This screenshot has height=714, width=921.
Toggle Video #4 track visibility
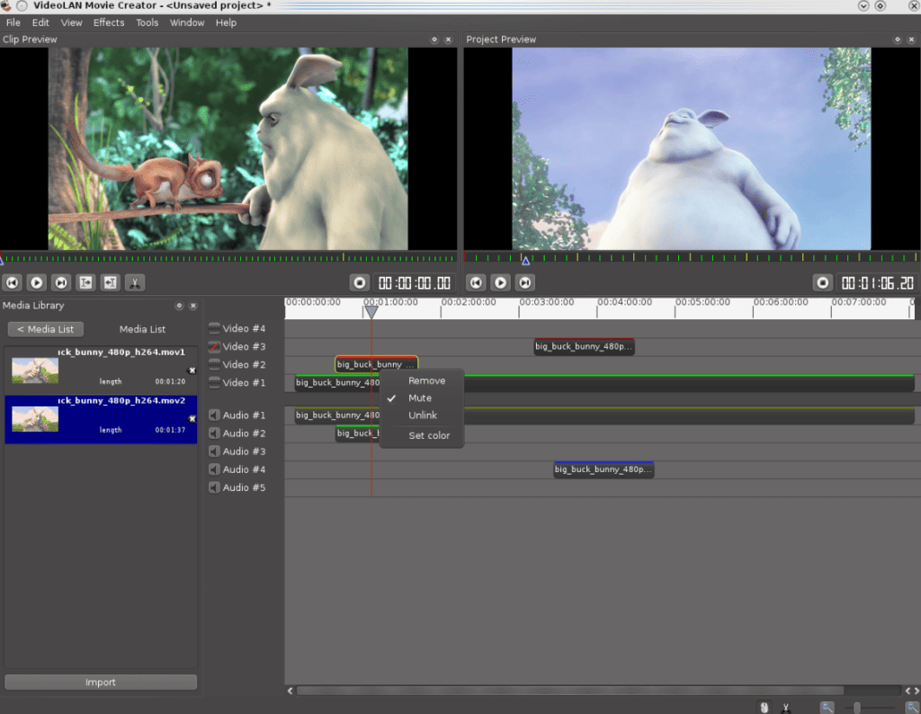[214, 328]
